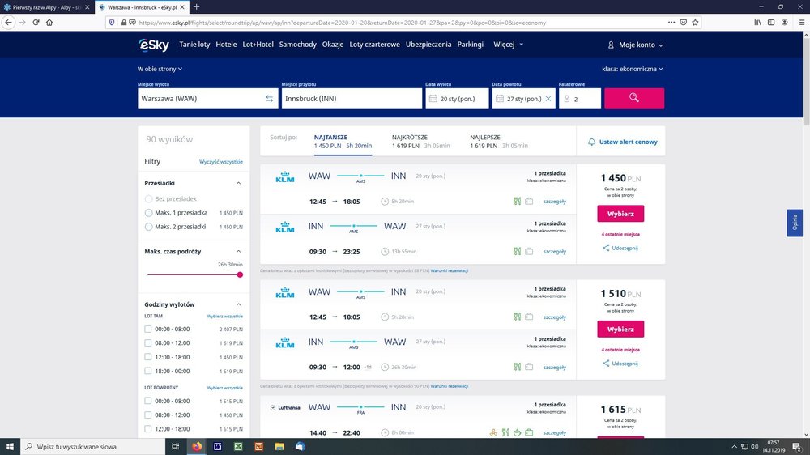810x455 pixels.
Task: Sort results by NAJLEPSZE
Action: (499, 142)
